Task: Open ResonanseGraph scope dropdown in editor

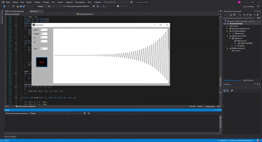Action: pos(40,14)
